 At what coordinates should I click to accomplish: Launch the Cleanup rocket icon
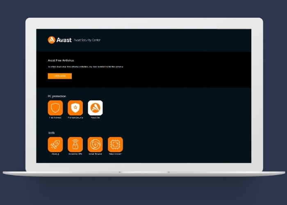pos(55,144)
